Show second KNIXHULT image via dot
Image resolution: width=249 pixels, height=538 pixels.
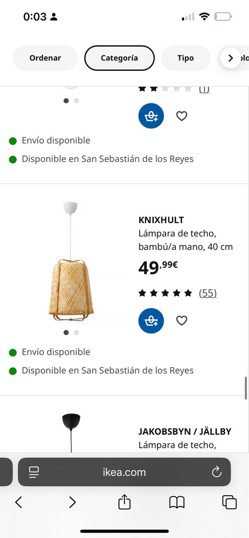[76, 332]
